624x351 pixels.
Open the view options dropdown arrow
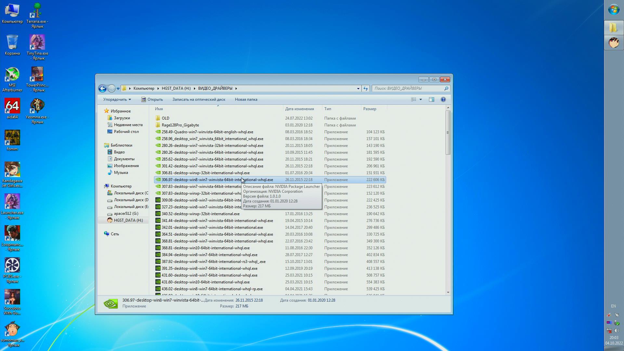(x=421, y=99)
